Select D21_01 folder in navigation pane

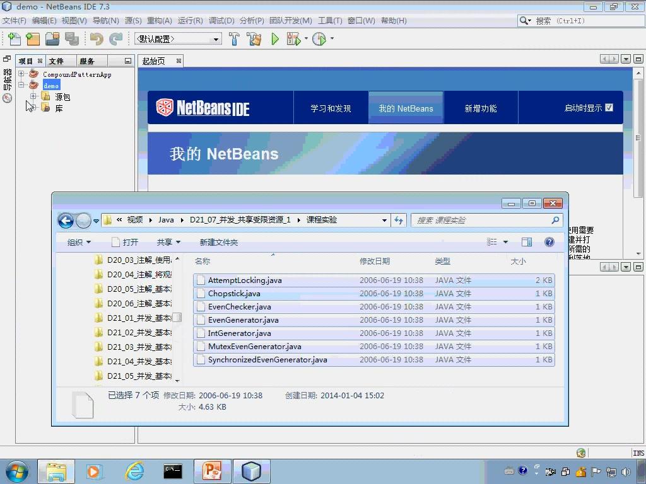134,318
